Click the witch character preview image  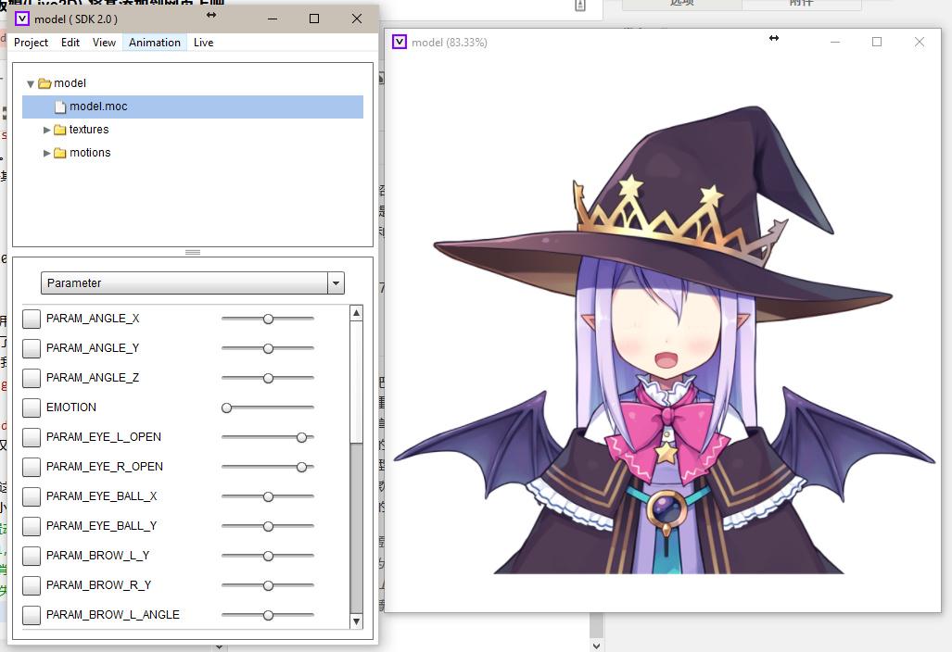665,341
